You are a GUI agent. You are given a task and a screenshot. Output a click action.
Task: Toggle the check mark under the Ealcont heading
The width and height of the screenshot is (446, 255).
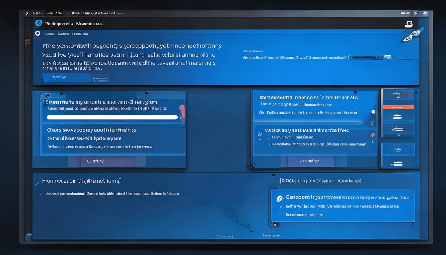[x=279, y=206]
